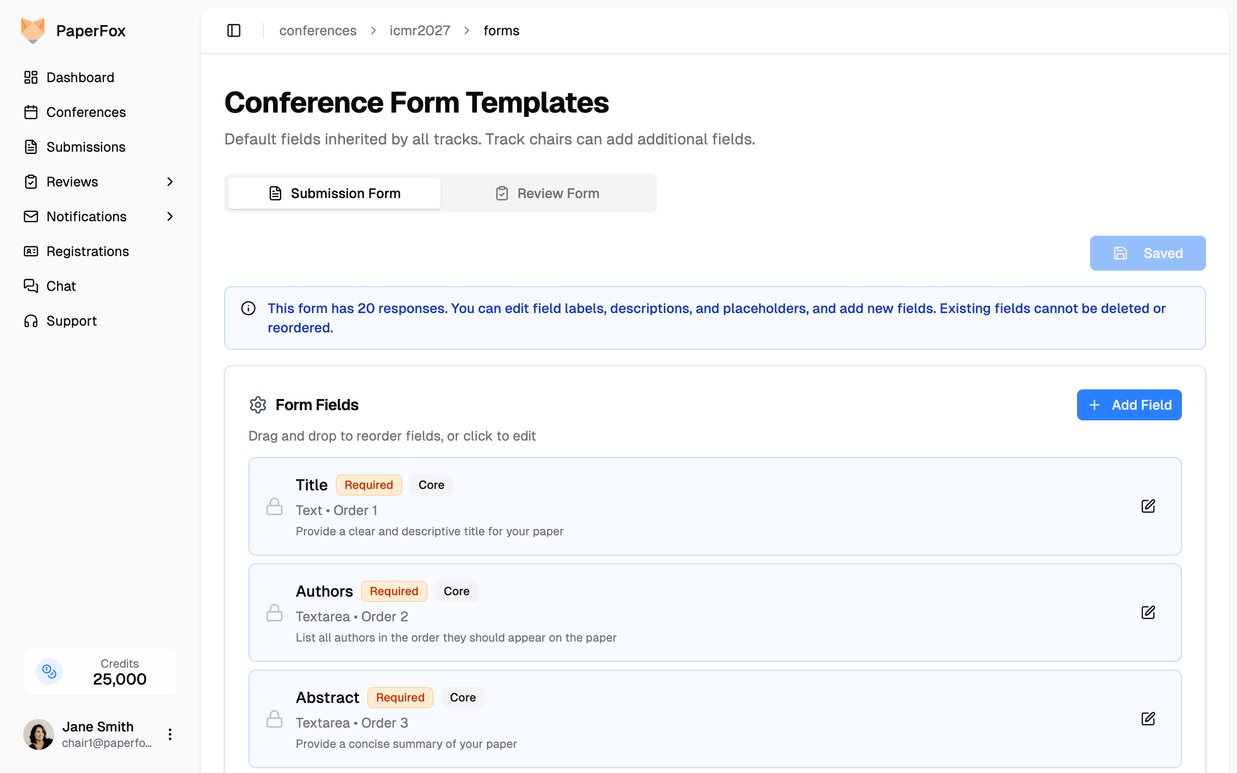Click the Credits coins icon

point(49,671)
